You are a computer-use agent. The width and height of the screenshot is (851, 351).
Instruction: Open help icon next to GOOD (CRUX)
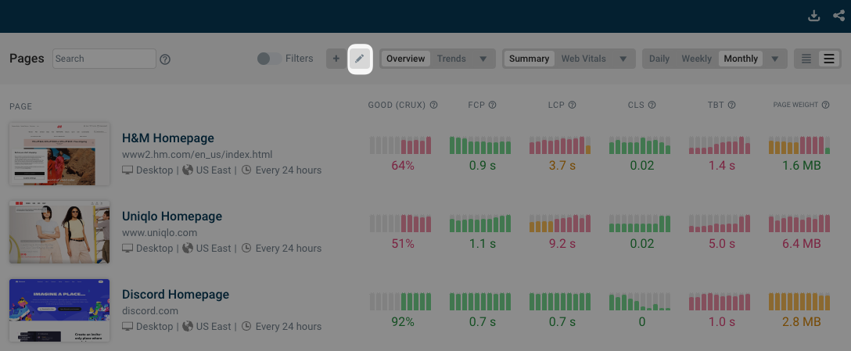click(433, 105)
